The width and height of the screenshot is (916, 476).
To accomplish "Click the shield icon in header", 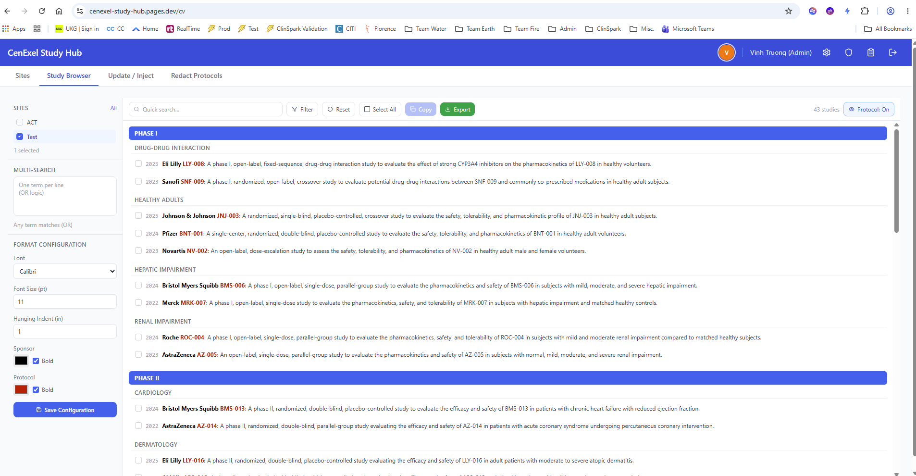I will (x=849, y=52).
